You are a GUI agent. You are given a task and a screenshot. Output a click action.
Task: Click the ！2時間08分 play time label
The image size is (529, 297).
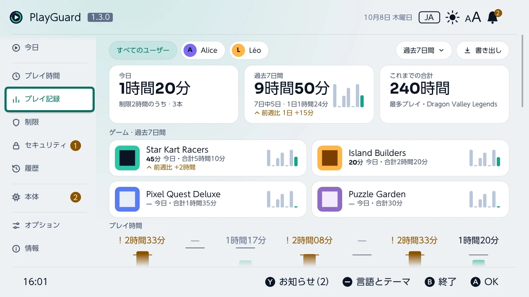pyautogui.click(x=308, y=240)
